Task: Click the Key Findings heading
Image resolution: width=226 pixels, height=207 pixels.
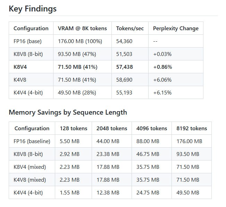Action: [33, 9]
